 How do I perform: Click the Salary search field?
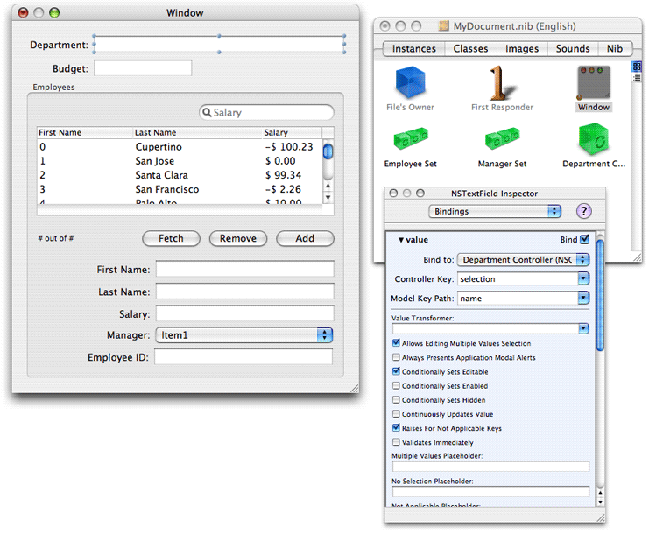(x=266, y=113)
